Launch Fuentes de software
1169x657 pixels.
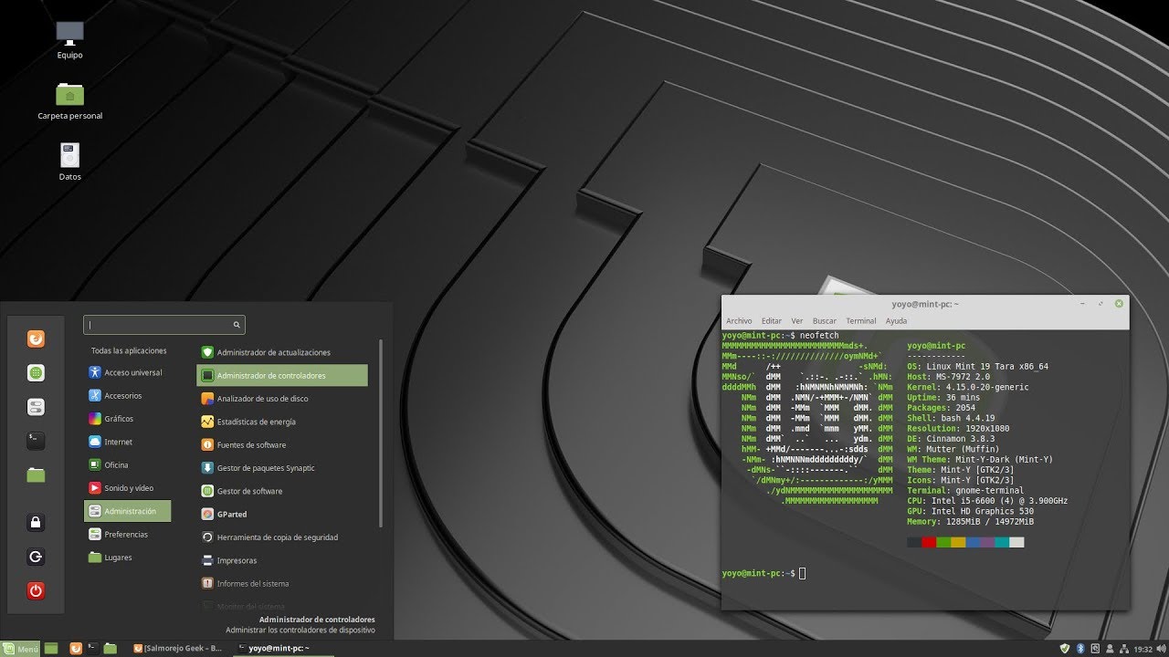point(282,445)
